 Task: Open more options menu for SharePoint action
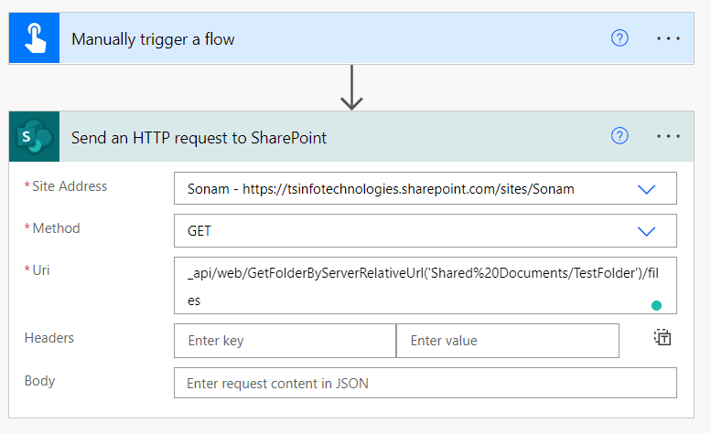coord(668,136)
